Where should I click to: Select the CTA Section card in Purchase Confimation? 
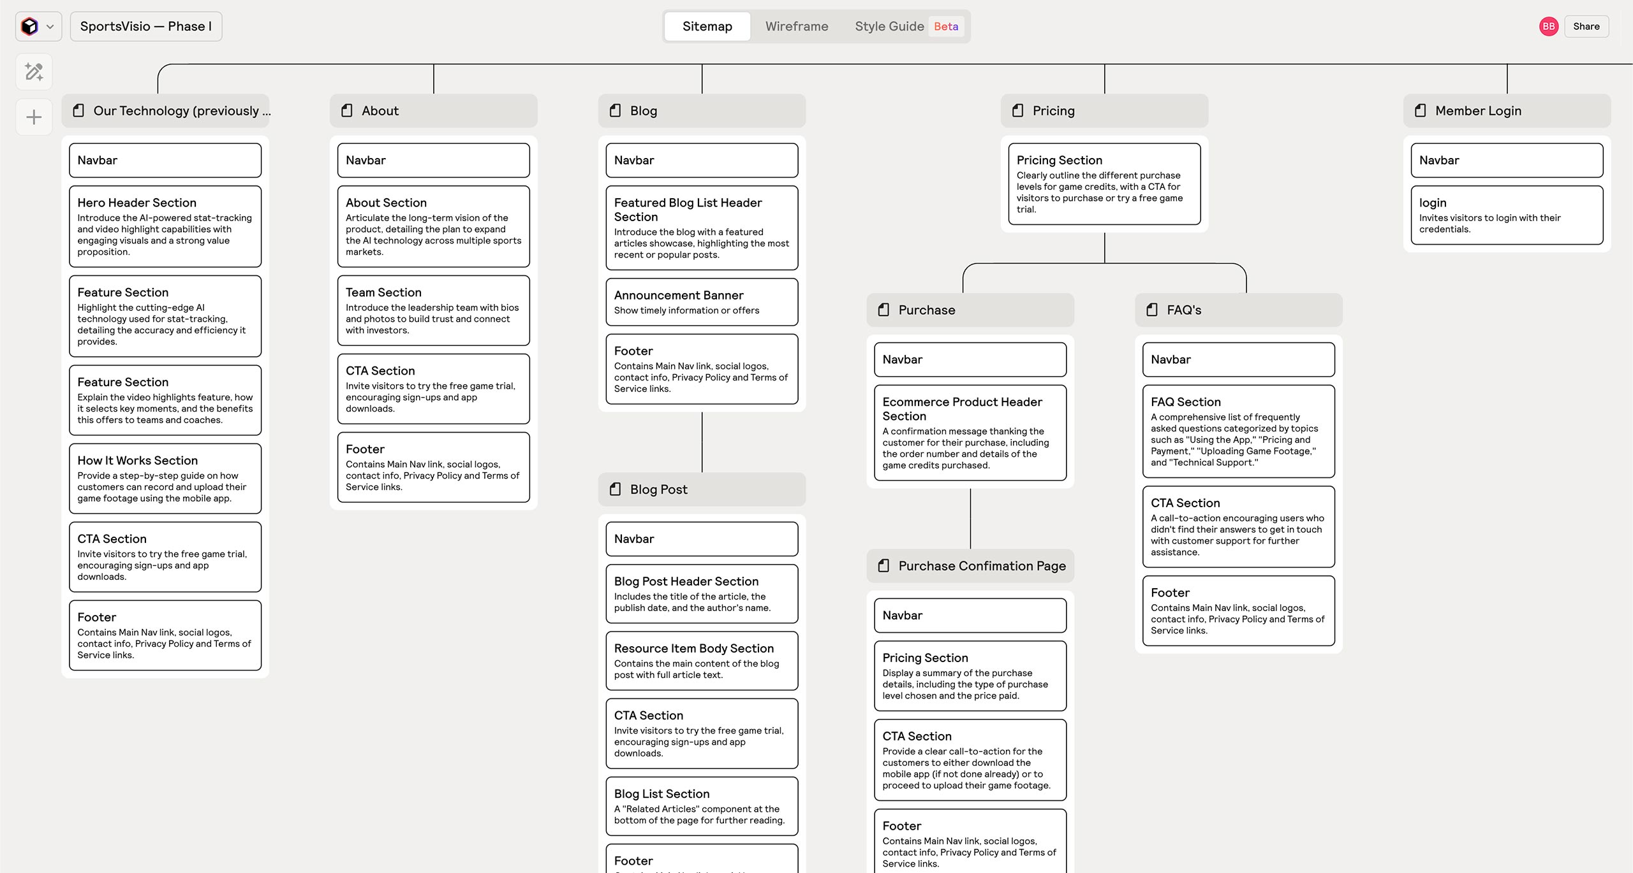coord(970,760)
